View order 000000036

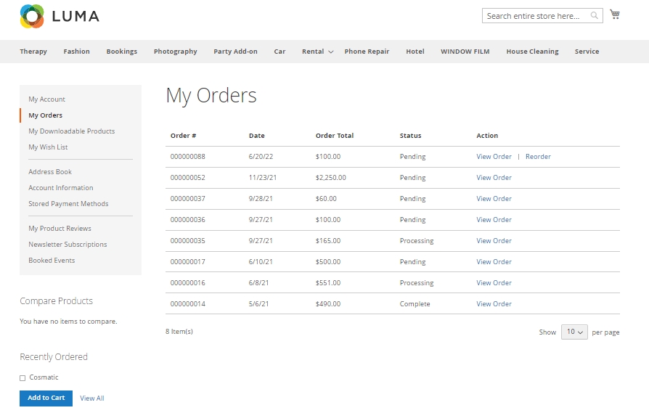point(494,220)
